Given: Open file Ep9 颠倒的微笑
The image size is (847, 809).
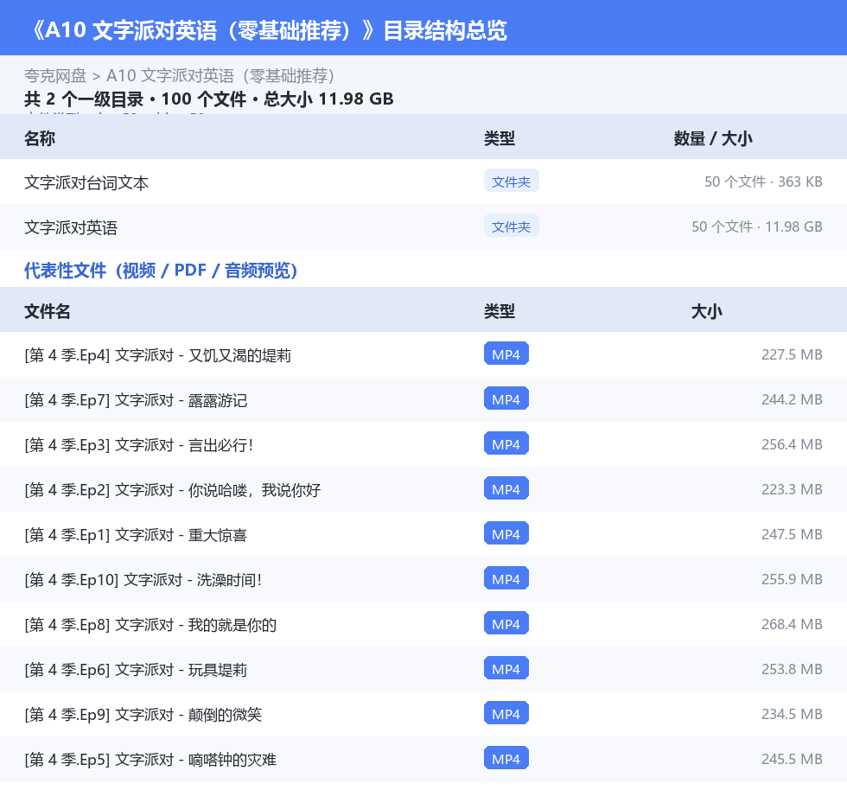Looking at the screenshot, I should point(143,715).
